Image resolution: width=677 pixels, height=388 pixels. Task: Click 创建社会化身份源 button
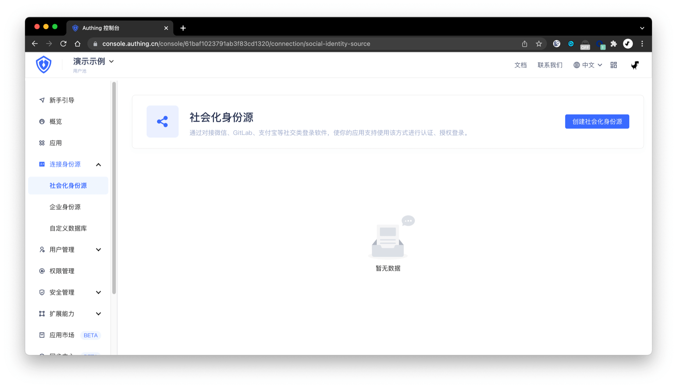[597, 122]
